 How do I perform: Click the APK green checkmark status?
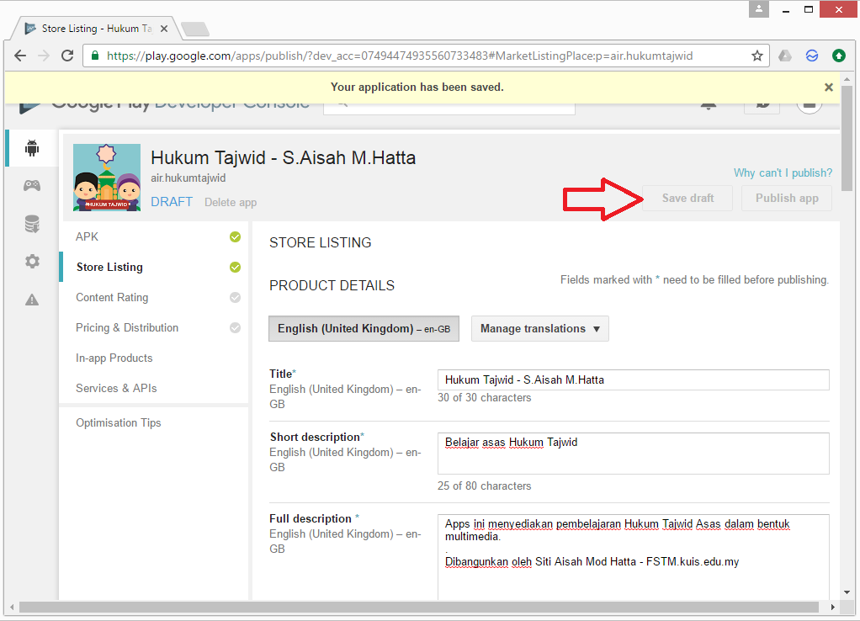coord(236,237)
